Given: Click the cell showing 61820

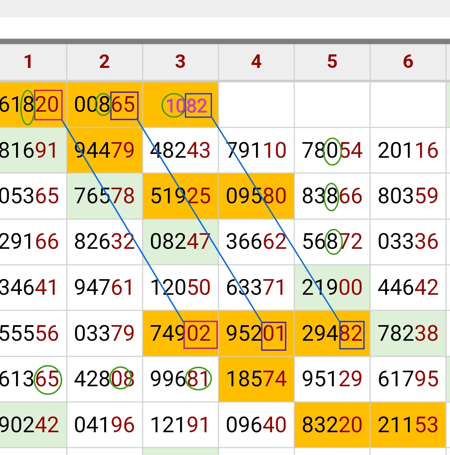Looking at the screenshot, I should click(33, 105).
